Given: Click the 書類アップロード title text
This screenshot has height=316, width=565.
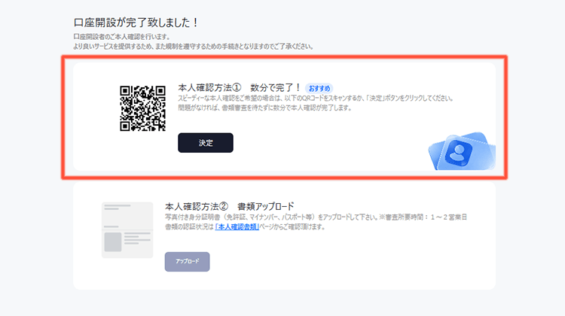Looking at the screenshot, I should [266, 207].
